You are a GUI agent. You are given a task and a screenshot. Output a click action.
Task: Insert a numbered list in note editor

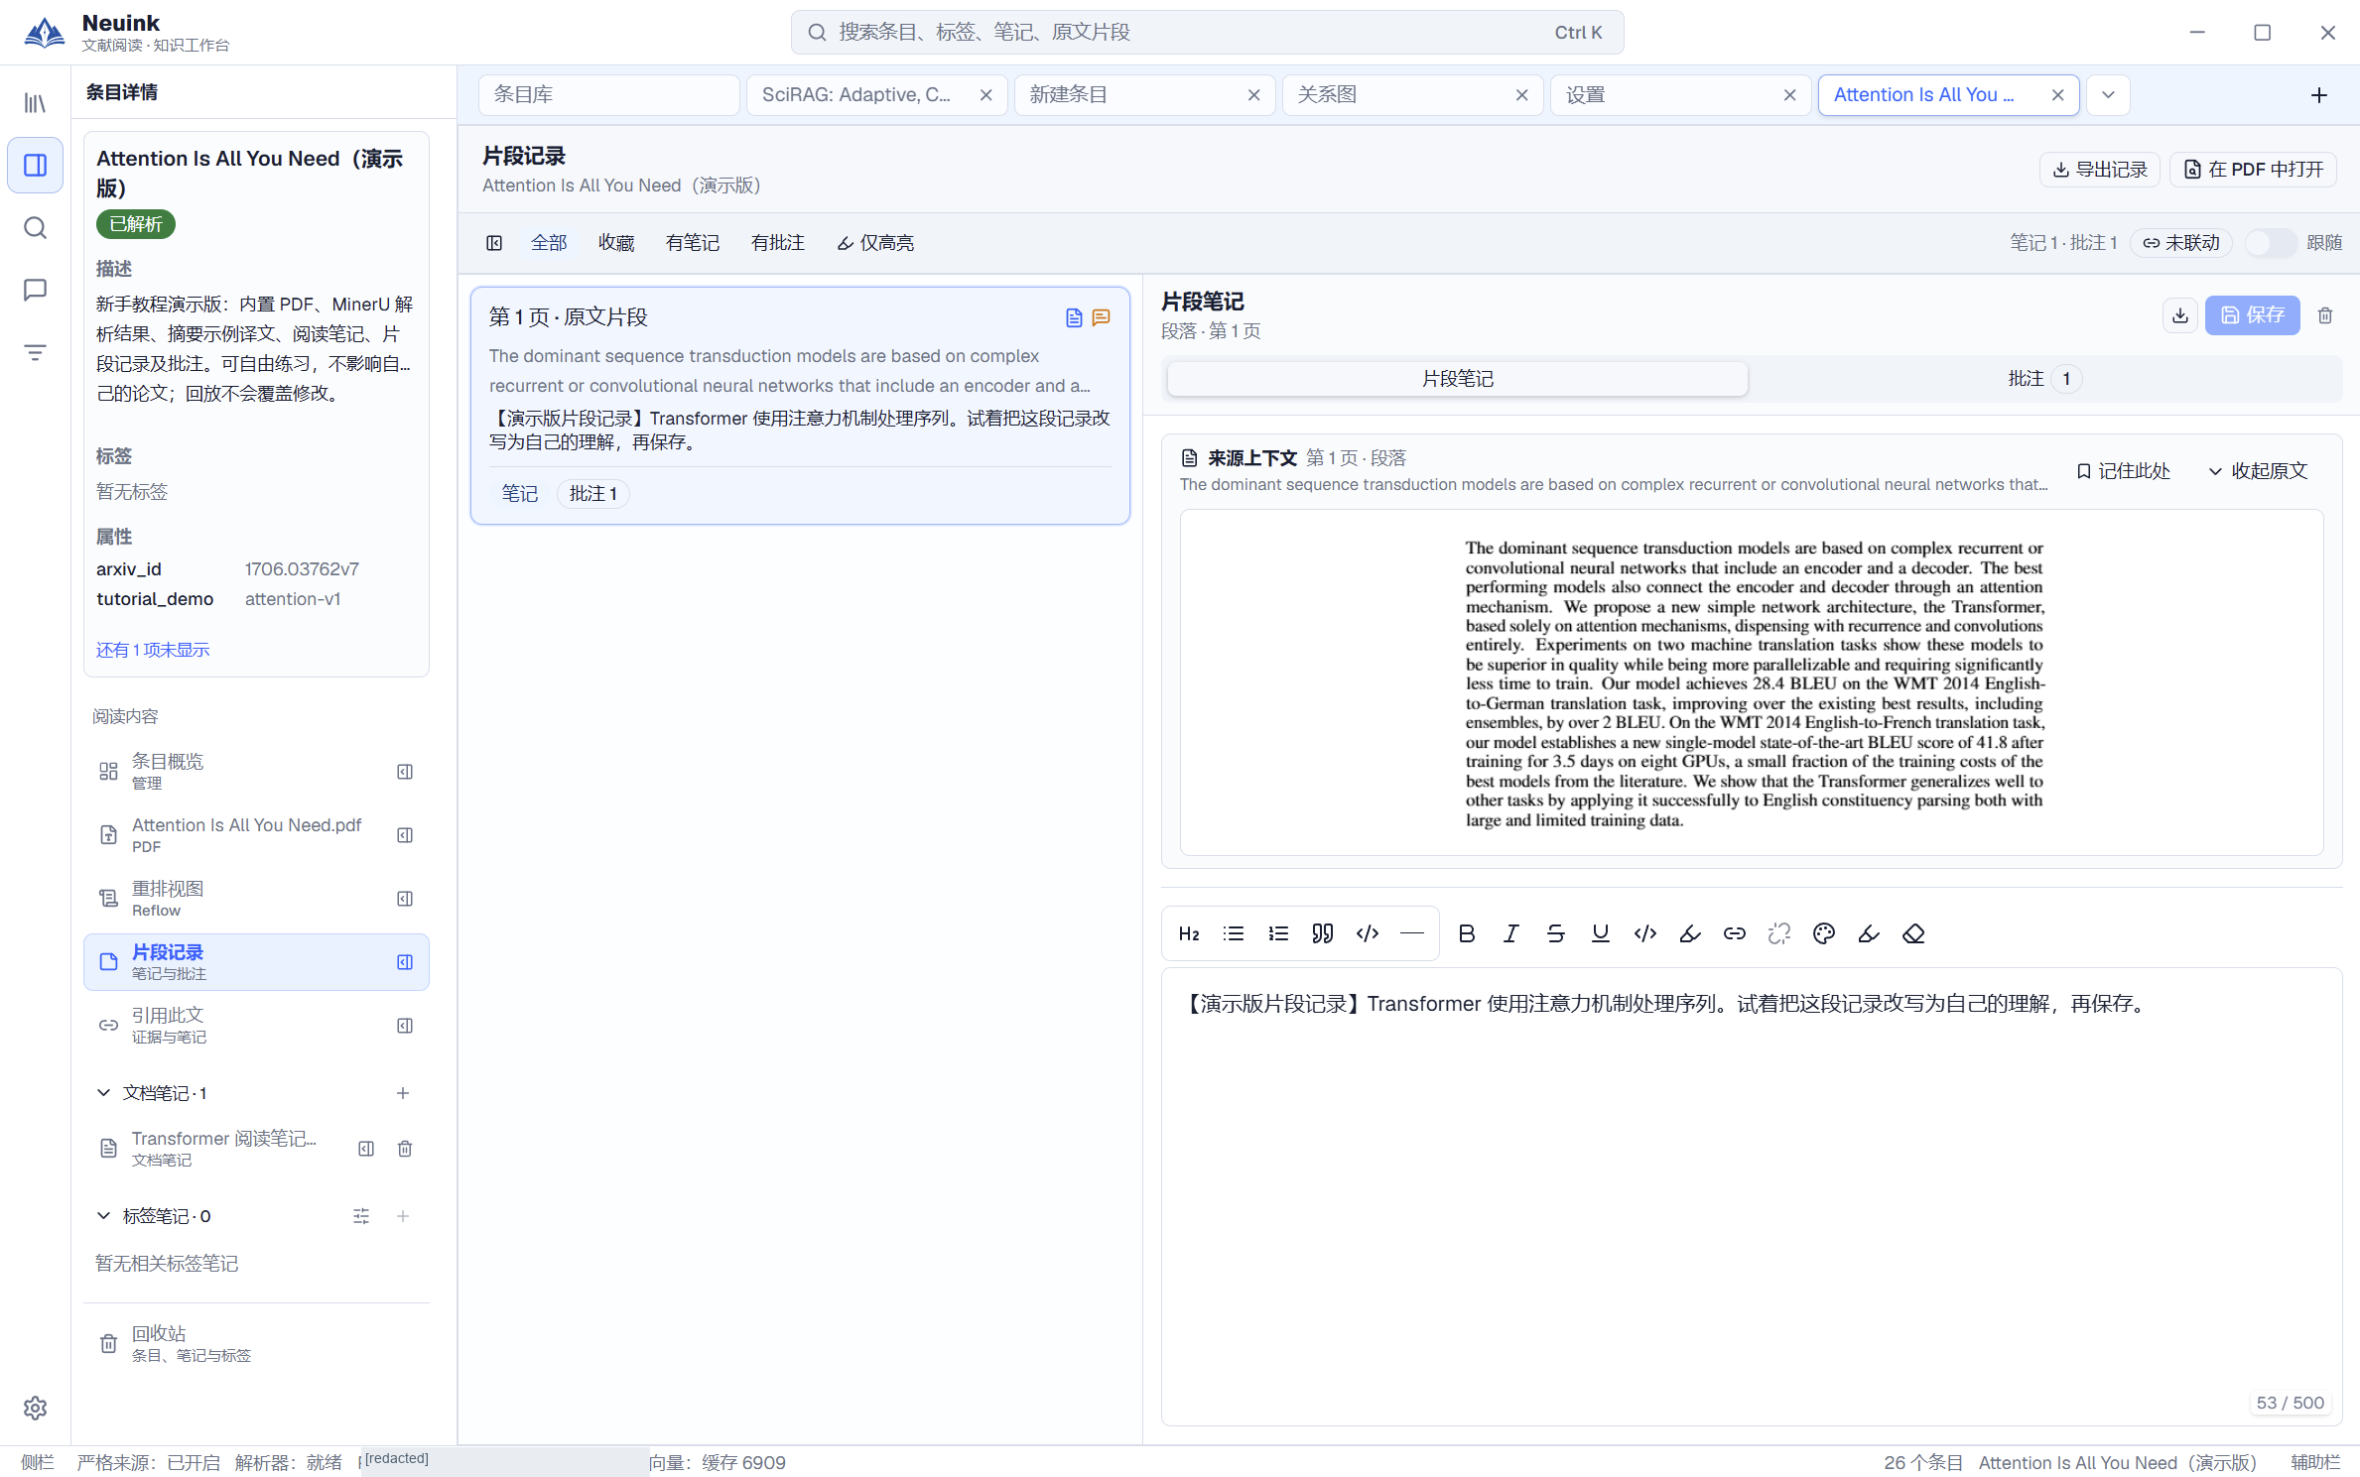(x=1278, y=933)
